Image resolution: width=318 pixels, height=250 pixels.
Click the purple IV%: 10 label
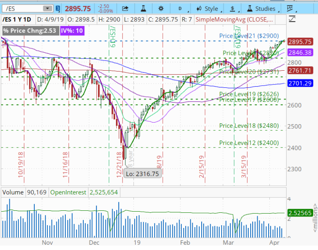72,31
